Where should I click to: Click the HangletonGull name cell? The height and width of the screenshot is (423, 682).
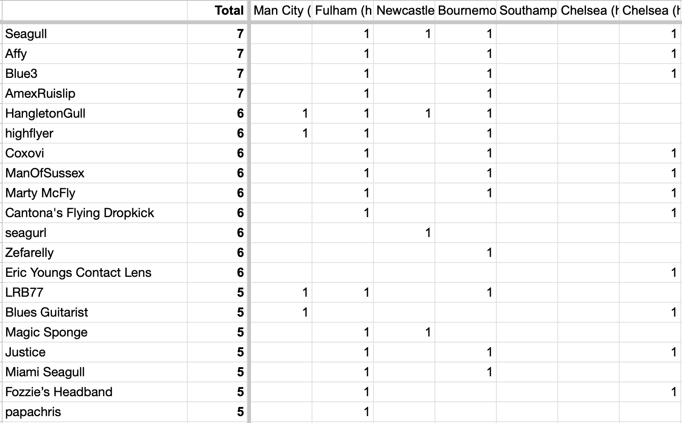click(x=95, y=113)
